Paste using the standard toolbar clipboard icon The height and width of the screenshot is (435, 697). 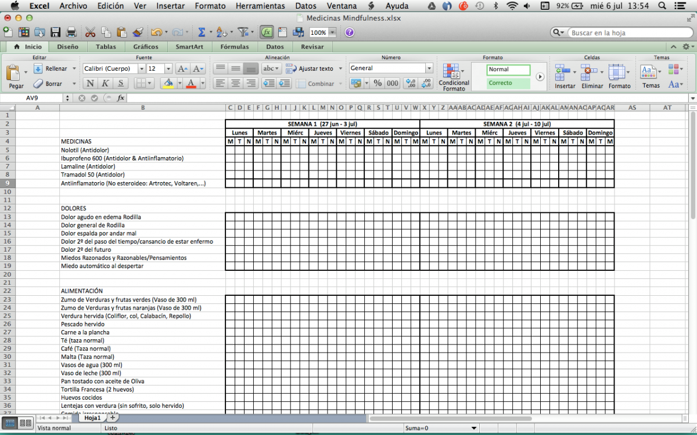pyautogui.click(x=121, y=32)
